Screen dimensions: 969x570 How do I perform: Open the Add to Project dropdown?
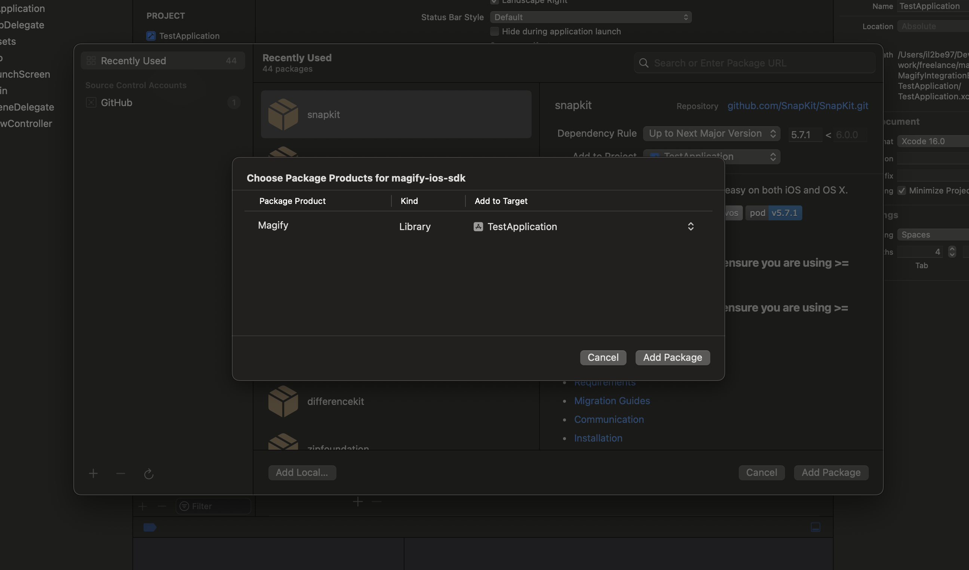[x=711, y=157]
